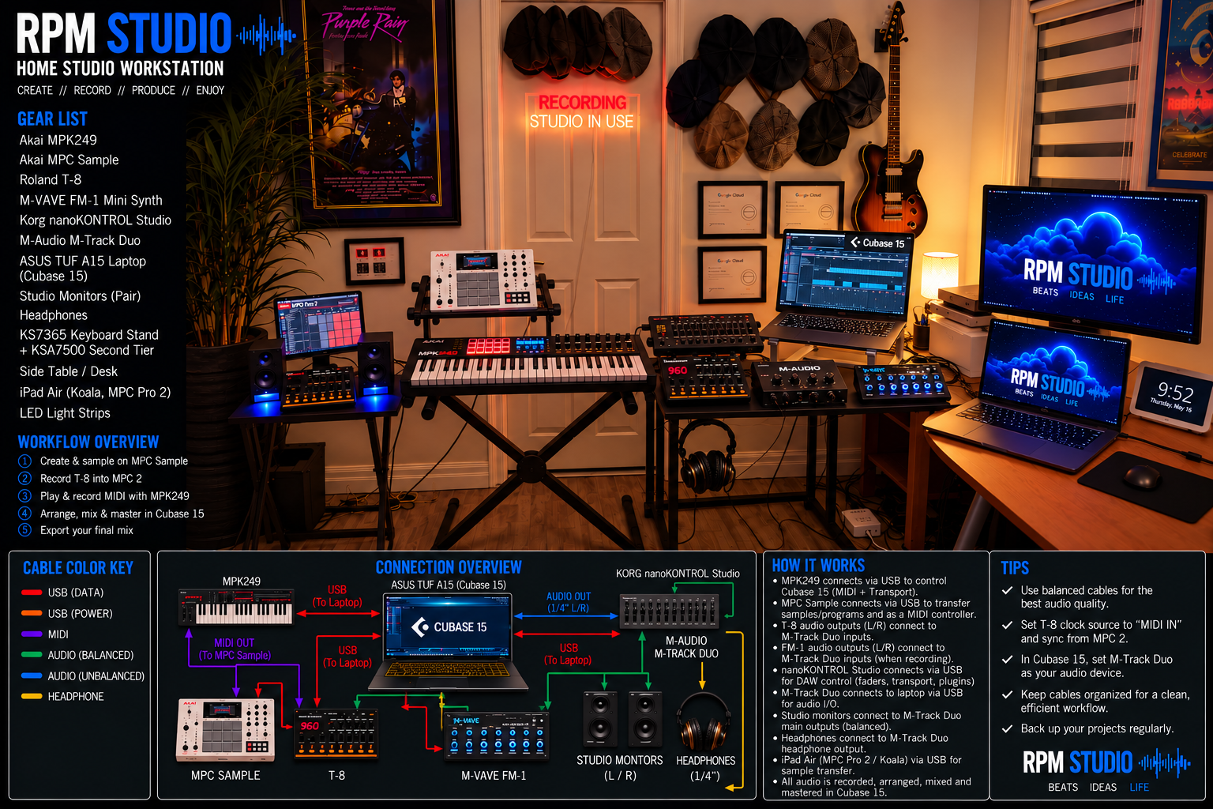
Task: Click 'iPad Air (Koala, MPC Pro 2)' entry
Action: pos(95,393)
